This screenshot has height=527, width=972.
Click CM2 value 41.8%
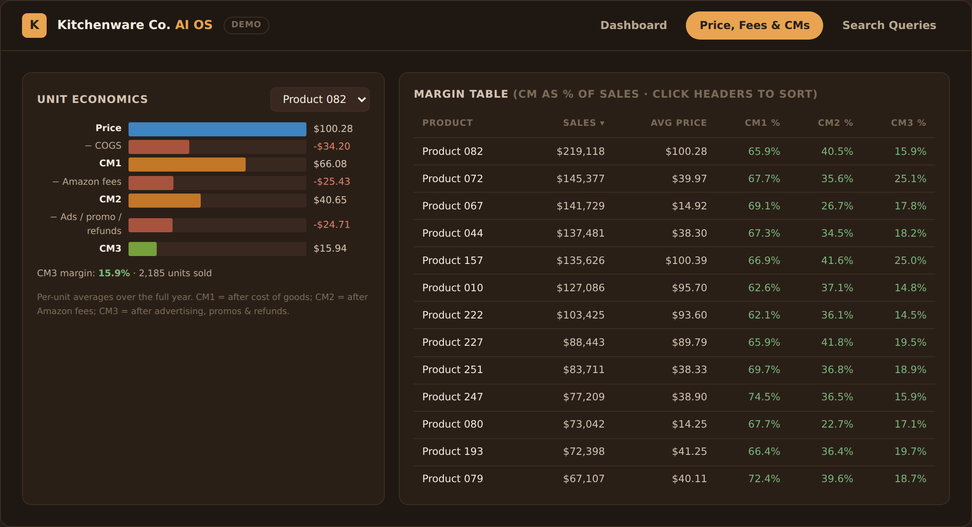pos(837,342)
